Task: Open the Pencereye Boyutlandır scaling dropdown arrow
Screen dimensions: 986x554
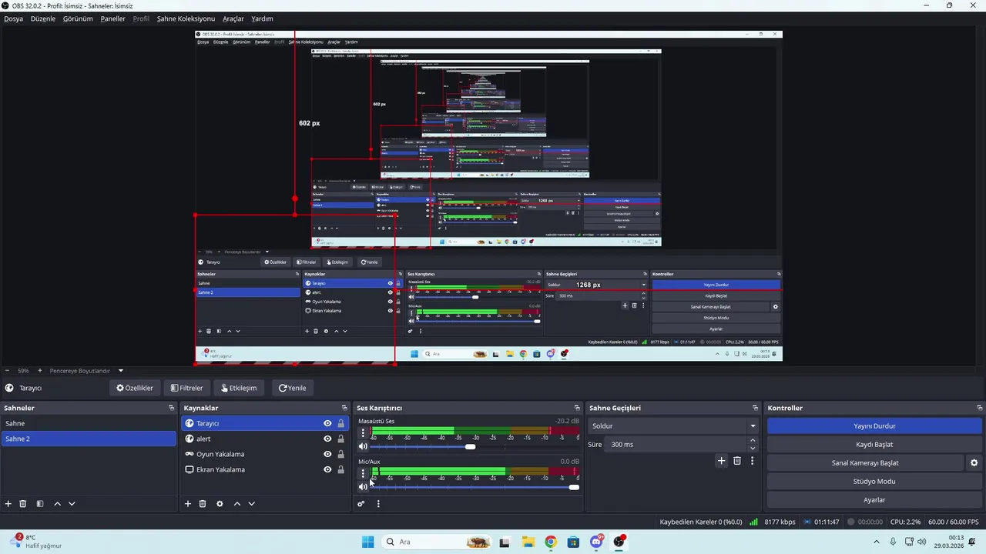Action: tap(121, 371)
